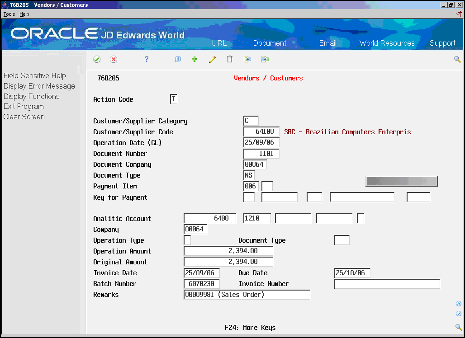The width and height of the screenshot is (465, 338).
Task: Choose Exit Program in sidebar
Action: pyautogui.click(x=24, y=107)
